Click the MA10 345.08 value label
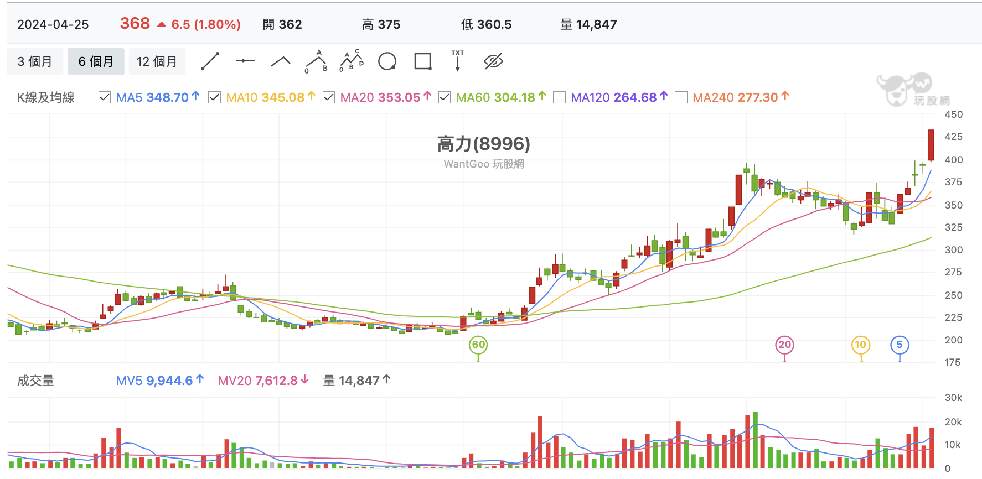 click(x=271, y=97)
